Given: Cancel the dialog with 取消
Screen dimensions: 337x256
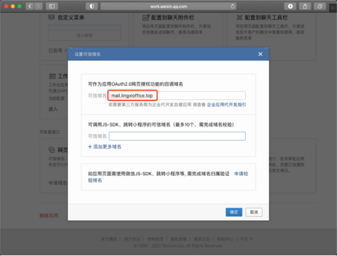Looking at the screenshot, I should coord(254,212).
